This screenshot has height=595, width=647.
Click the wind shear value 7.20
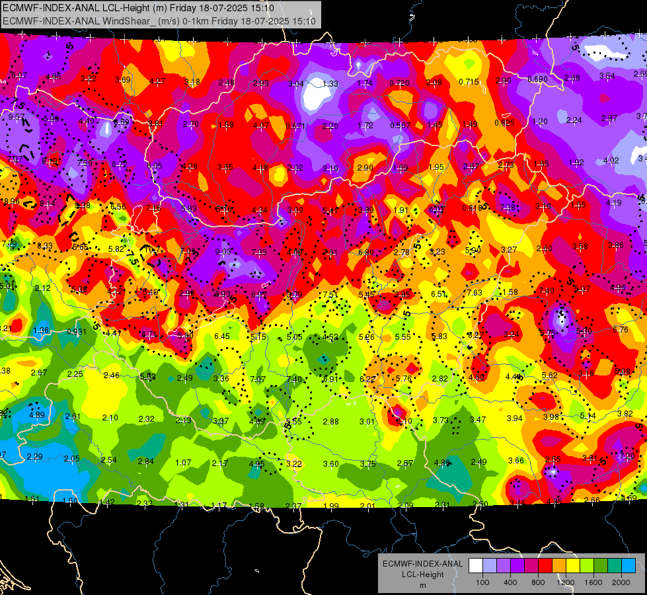(x=627, y=456)
